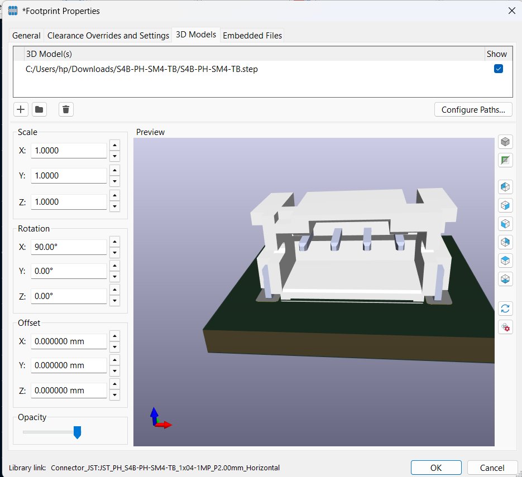Open the Clearance Overrides and Settings tab
This screenshot has height=477, width=522.
tap(108, 35)
